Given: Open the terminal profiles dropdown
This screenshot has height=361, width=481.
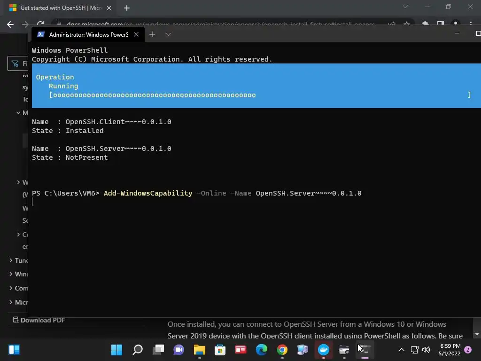Looking at the screenshot, I should 168,34.
